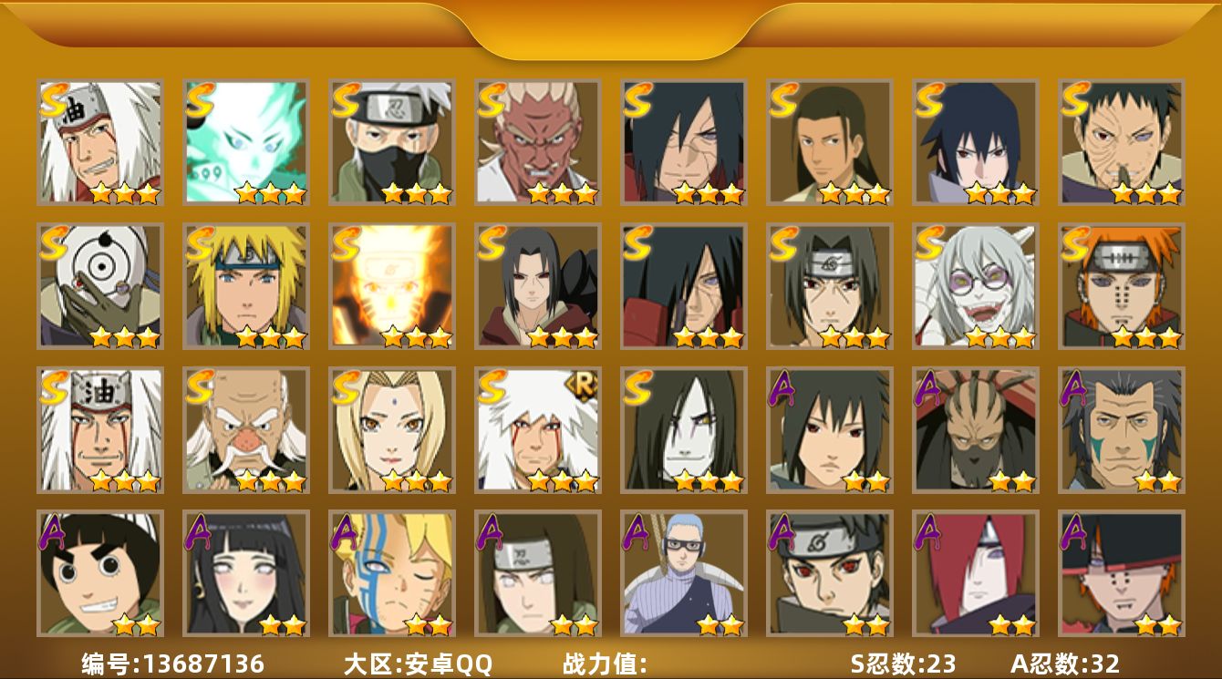Screen dimensions: 1222x679
Task: Click the S忍数:23 counter text
Action: point(903,664)
